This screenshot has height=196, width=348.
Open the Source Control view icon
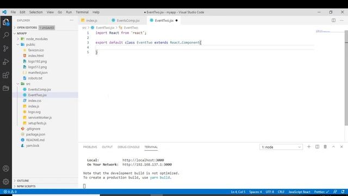pos(6,48)
